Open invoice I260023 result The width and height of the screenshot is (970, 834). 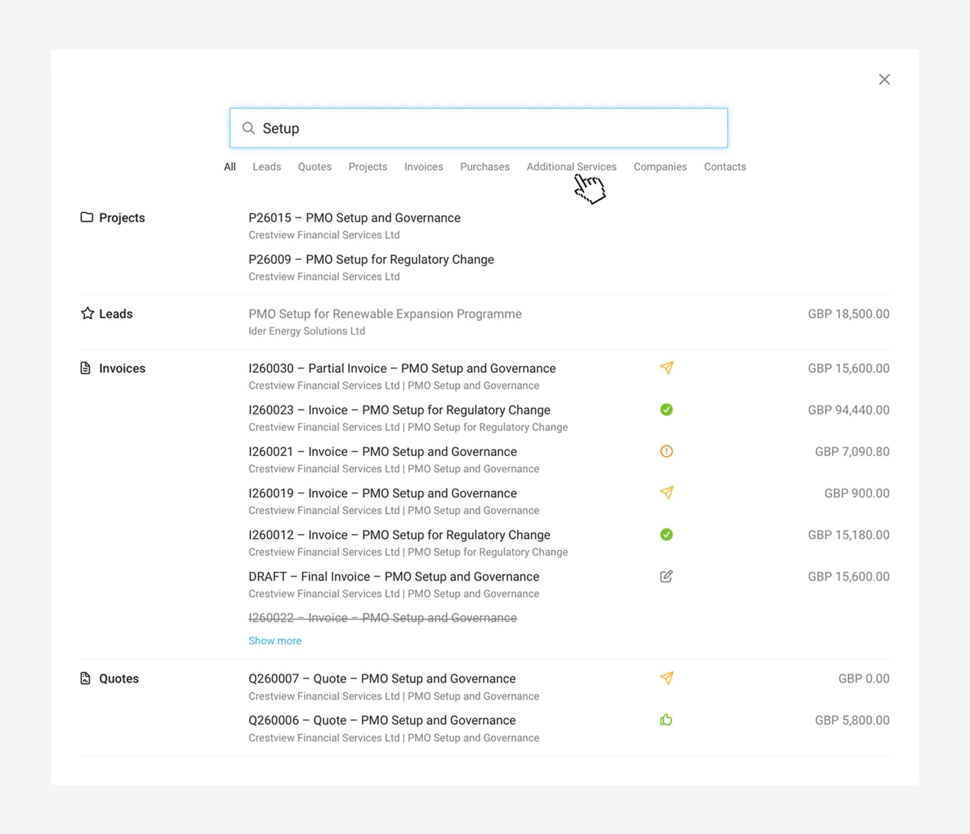pyautogui.click(x=399, y=410)
